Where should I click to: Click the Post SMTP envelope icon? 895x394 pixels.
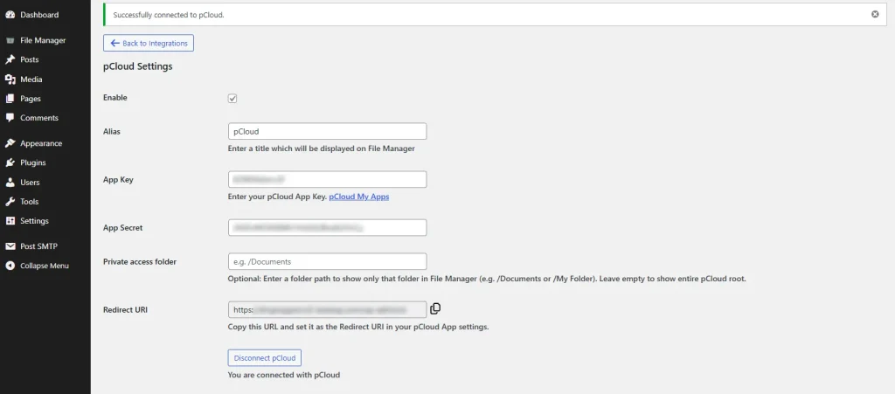pos(10,246)
